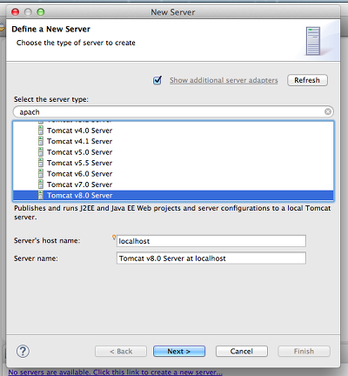Click the Back button
Viewport: 348px width, 376px height.
[121, 352]
